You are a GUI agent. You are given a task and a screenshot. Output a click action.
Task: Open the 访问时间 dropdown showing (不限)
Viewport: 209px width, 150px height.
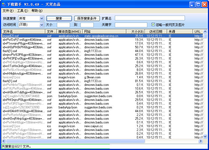(x=31, y=25)
